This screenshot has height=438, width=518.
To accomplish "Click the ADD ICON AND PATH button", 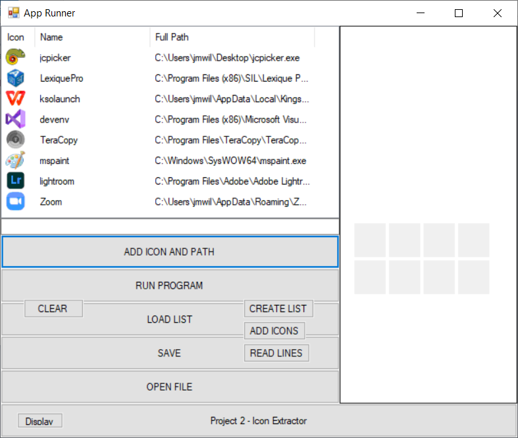I will [x=170, y=252].
